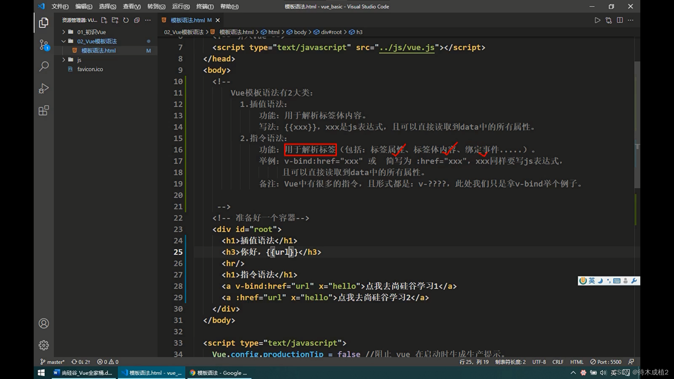Click the div#root breadcrumb segment
The height and width of the screenshot is (379, 674).
(328, 32)
